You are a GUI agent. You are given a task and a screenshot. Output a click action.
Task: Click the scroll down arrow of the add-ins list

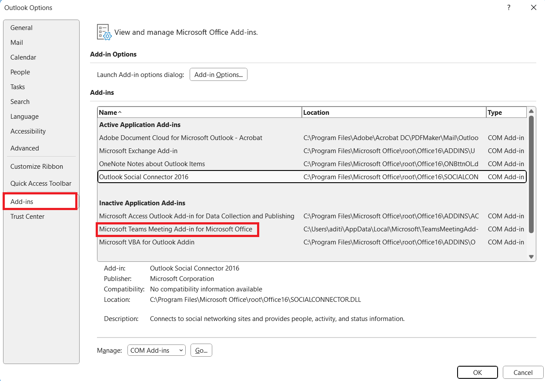(x=531, y=257)
